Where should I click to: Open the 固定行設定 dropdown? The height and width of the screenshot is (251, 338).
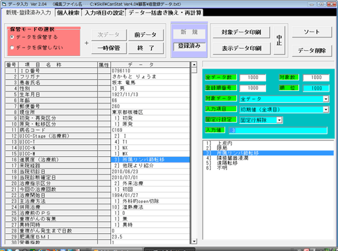(279, 120)
